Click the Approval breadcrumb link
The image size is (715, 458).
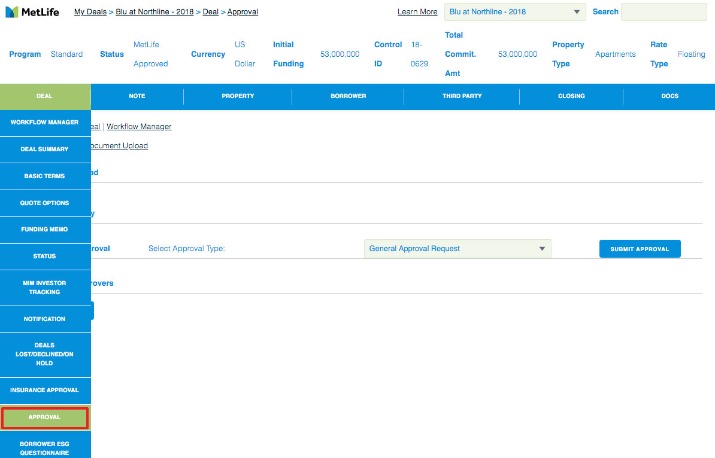tap(243, 12)
